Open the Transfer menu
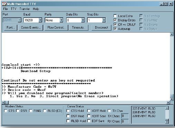This screenshot has height=128, width=175. 25,9
